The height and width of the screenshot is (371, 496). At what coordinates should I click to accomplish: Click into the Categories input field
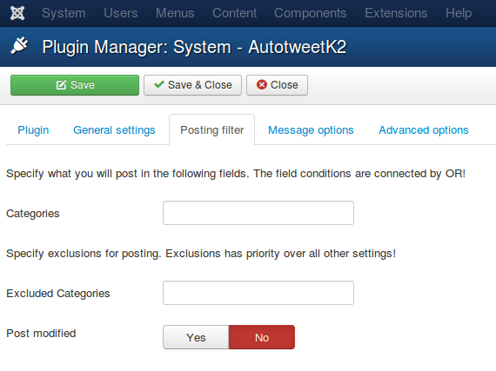(258, 213)
